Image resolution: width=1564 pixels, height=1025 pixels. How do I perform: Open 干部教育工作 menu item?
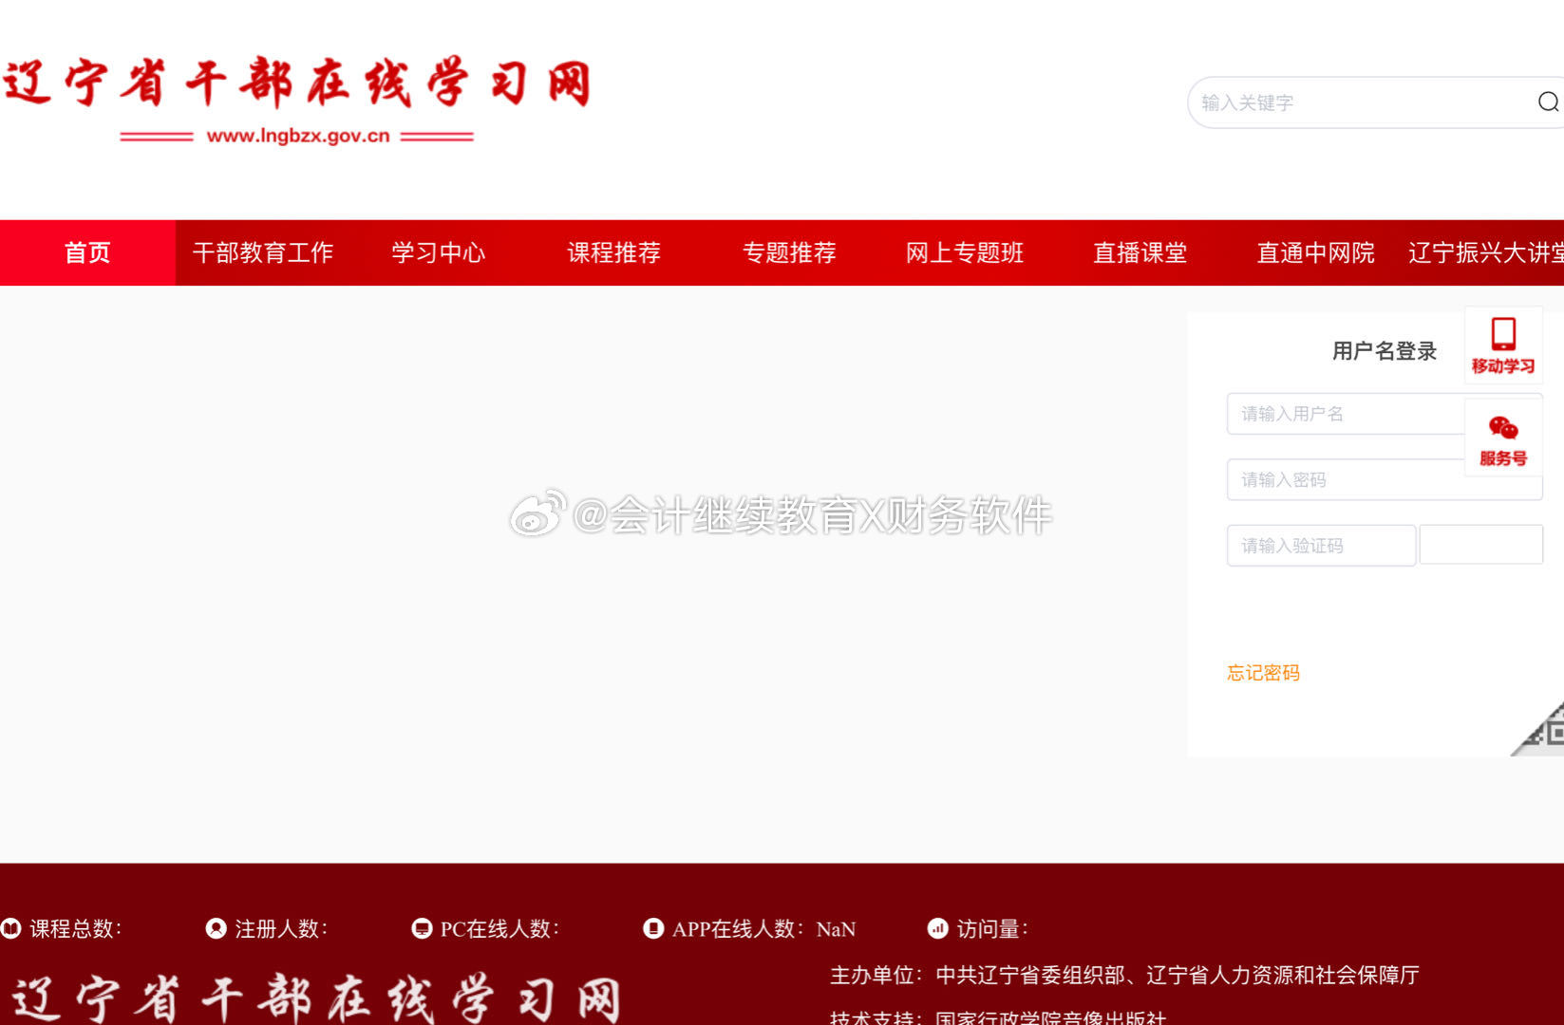263,252
